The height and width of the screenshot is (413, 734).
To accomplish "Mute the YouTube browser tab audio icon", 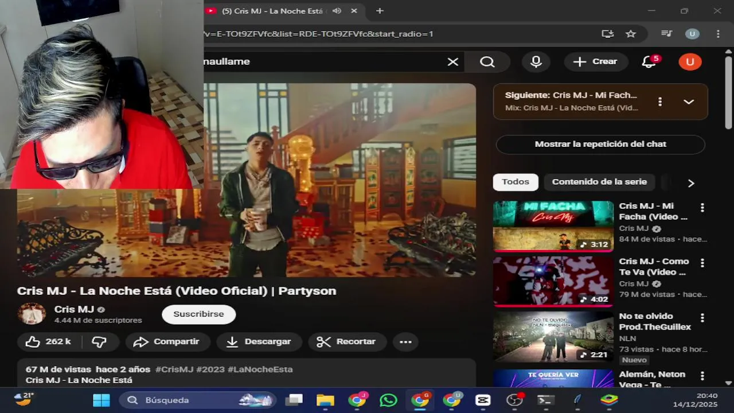I will 337,11.
